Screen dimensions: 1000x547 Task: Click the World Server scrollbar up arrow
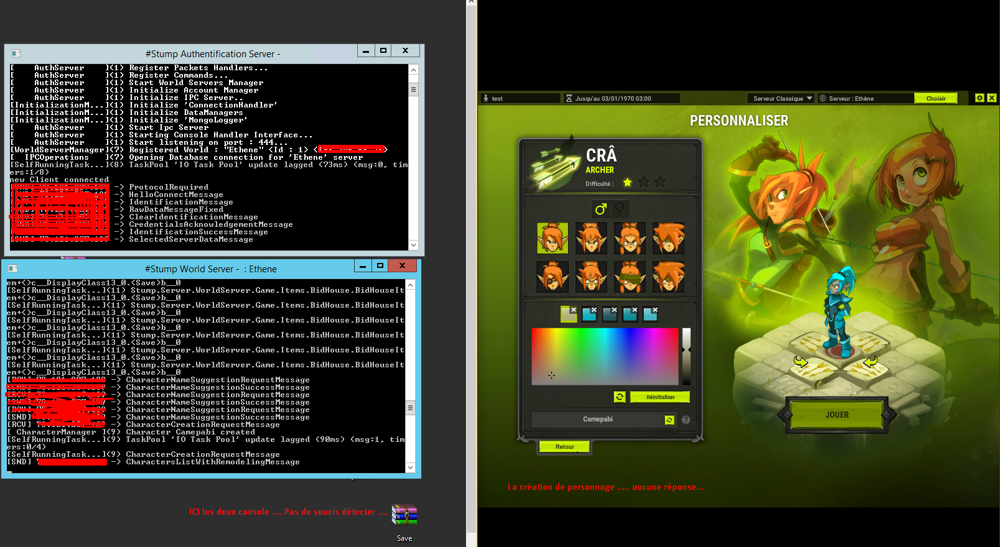coord(410,285)
